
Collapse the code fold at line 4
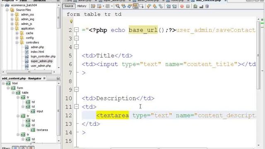76,47
